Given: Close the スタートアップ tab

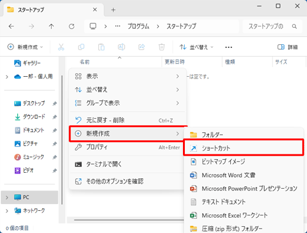Looking at the screenshot, I should [95, 10].
